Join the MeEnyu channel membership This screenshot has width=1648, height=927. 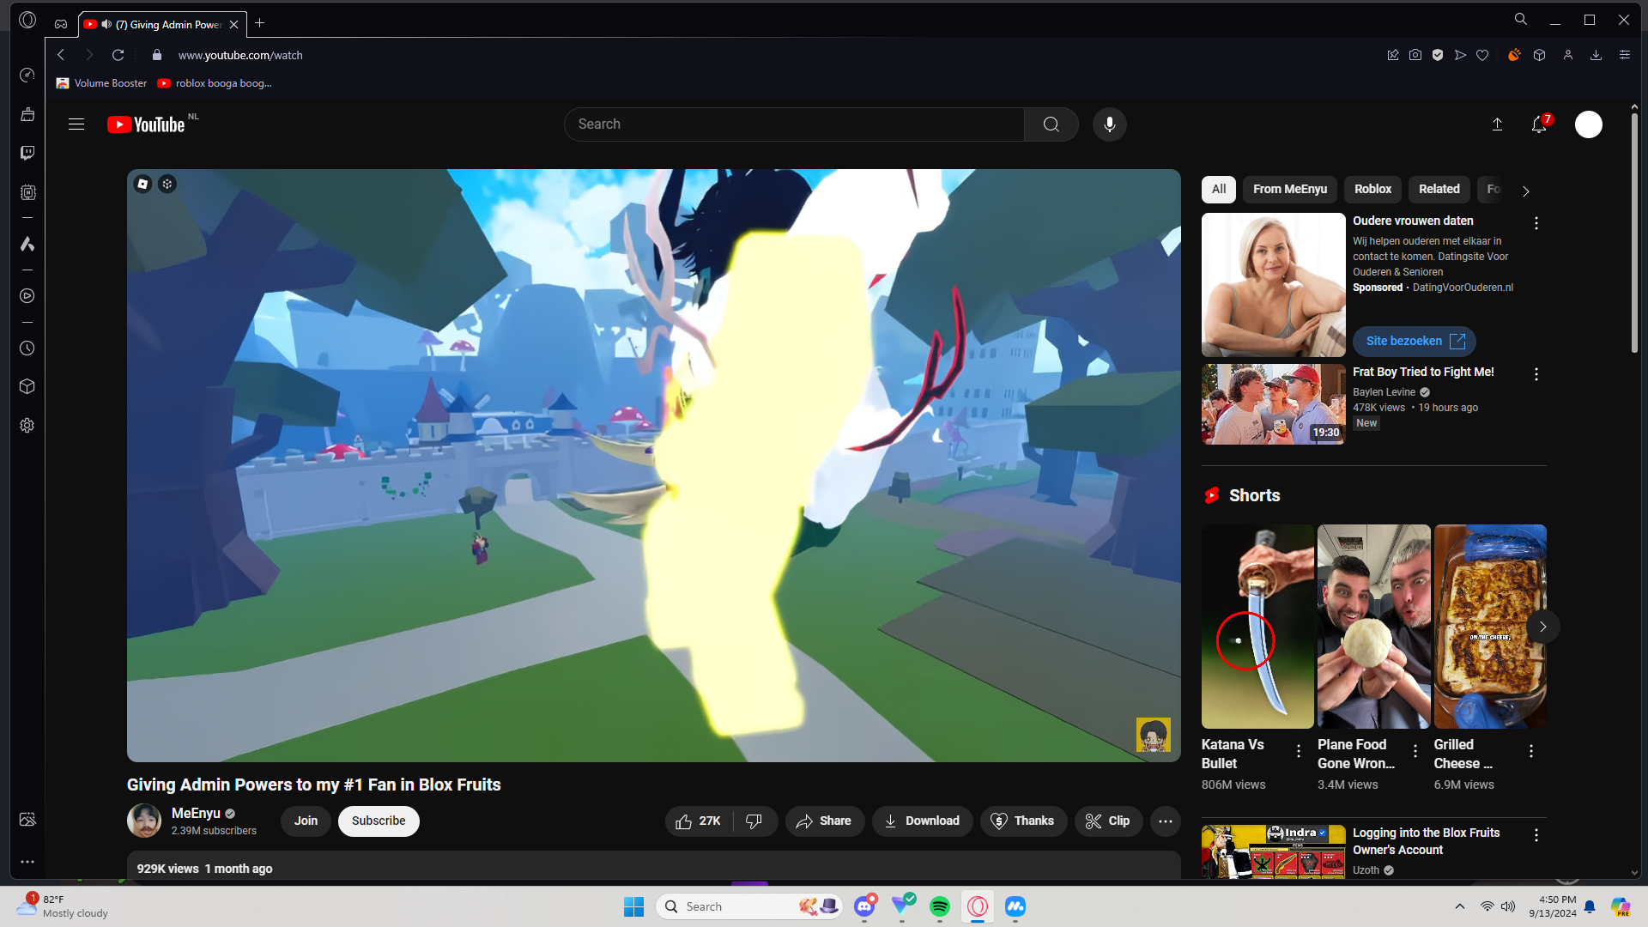[x=306, y=821]
